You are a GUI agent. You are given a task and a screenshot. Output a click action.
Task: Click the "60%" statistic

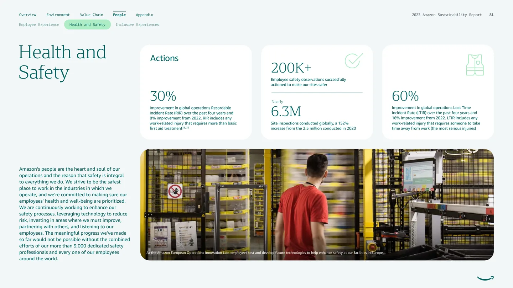(405, 96)
